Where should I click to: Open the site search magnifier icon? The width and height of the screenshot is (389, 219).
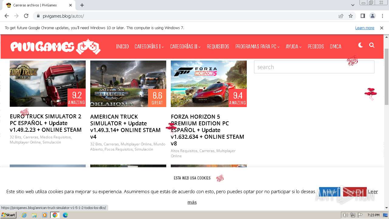coord(372,45)
